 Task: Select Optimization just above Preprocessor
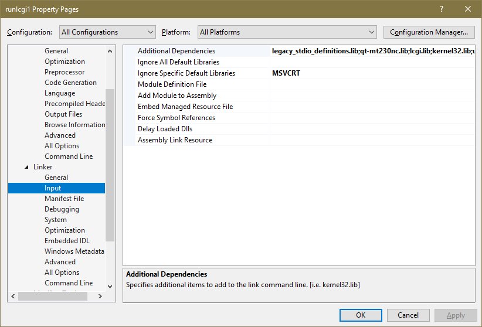tap(65, 62)
